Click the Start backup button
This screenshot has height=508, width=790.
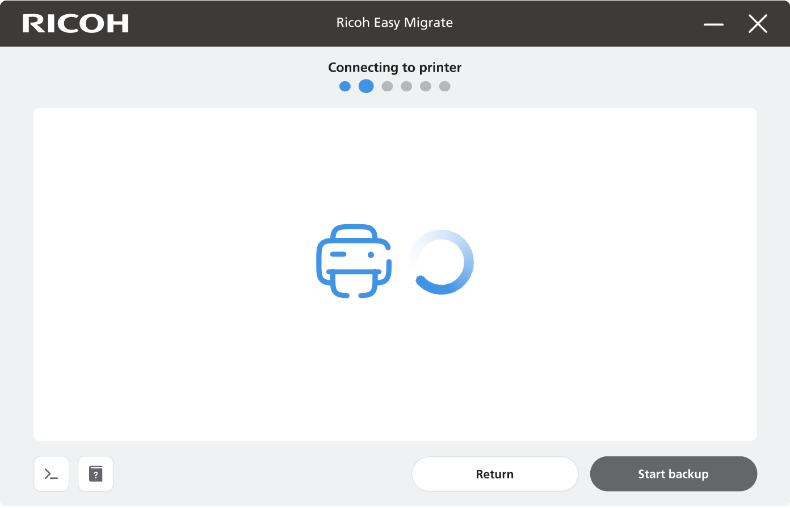673,474
